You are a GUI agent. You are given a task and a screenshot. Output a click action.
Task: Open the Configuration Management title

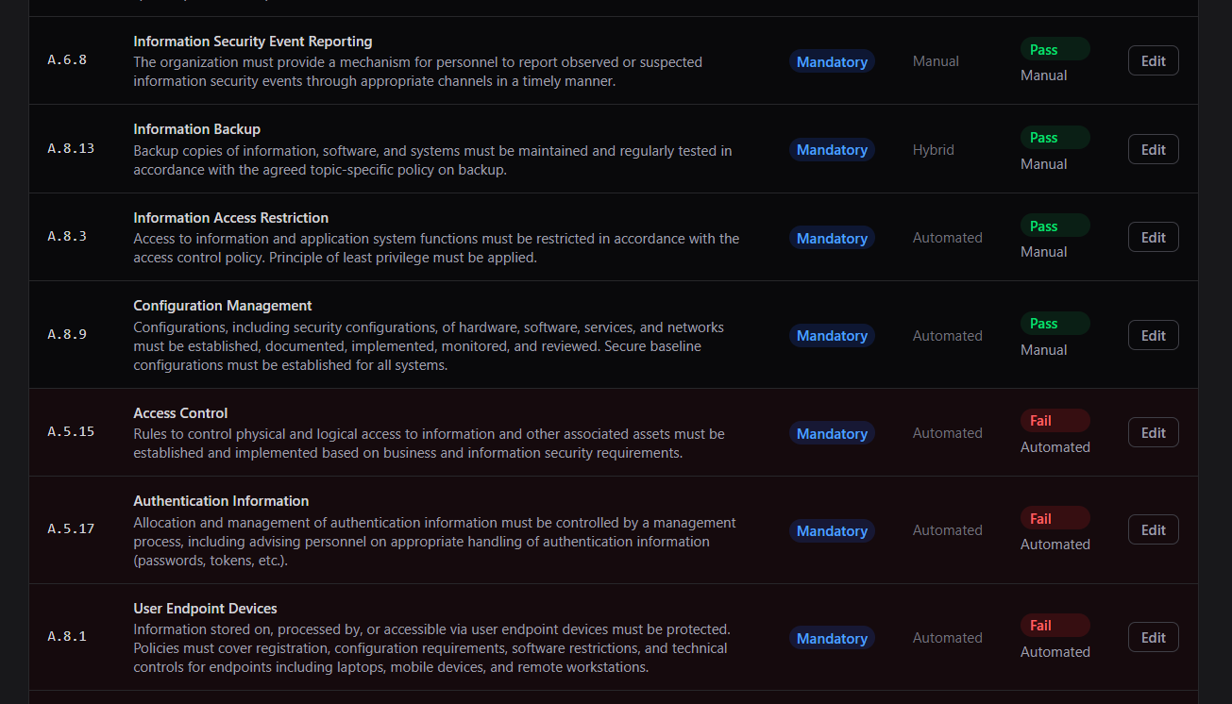coord(223,306)
